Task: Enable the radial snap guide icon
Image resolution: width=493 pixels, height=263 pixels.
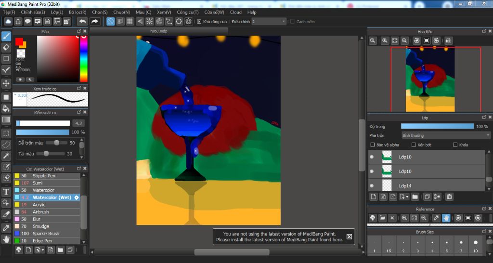Action: (x=149, y=22)
